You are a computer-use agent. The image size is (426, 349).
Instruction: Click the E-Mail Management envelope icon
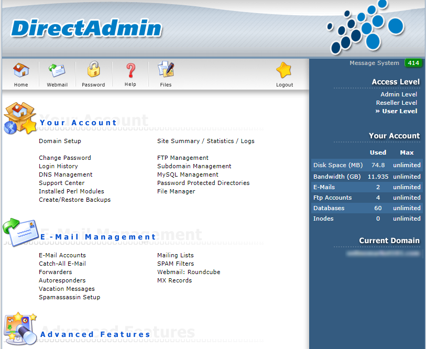pyautogui.click(x=20, y=232)
